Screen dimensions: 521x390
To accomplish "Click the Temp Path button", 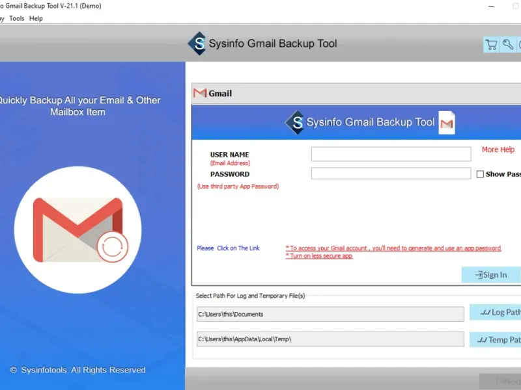I will click(495, 339).
